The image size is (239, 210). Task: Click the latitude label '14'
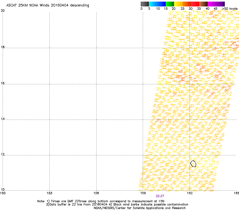3,119
